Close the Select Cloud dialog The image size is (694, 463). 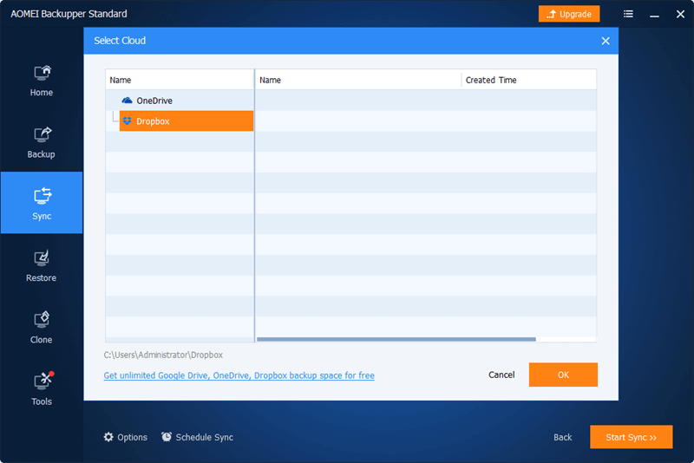click(x=606, y=41)
